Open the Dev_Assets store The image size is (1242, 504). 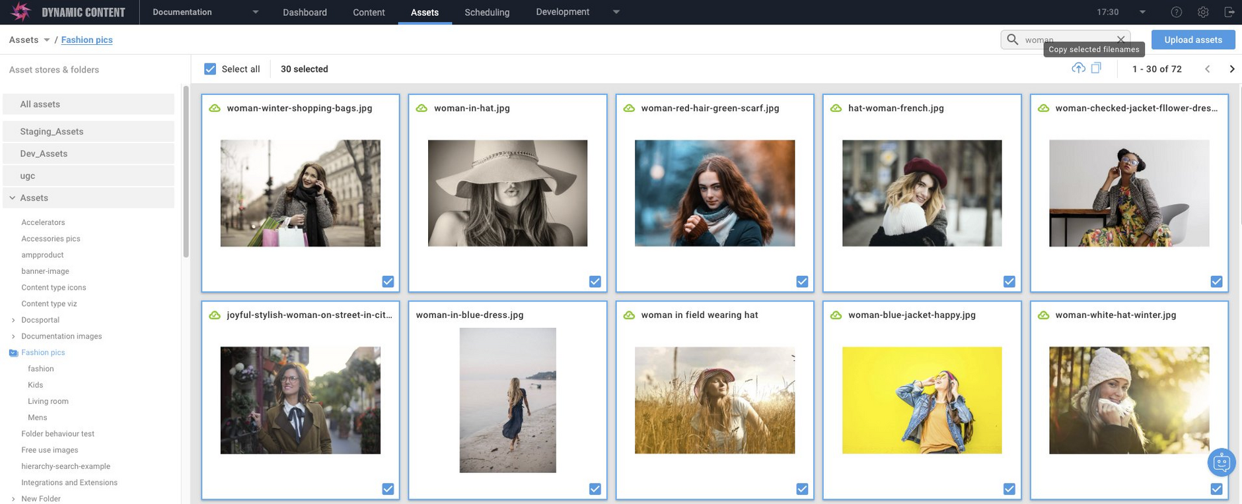coord(89,154)
